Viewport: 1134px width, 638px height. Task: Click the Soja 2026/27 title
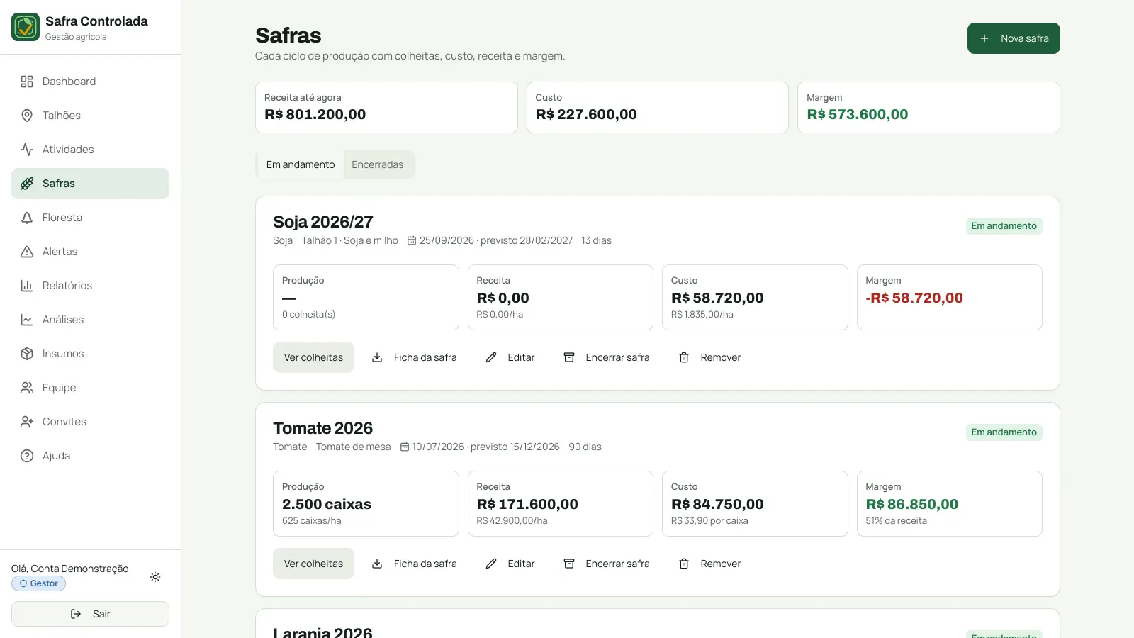[x=323, y=222]
